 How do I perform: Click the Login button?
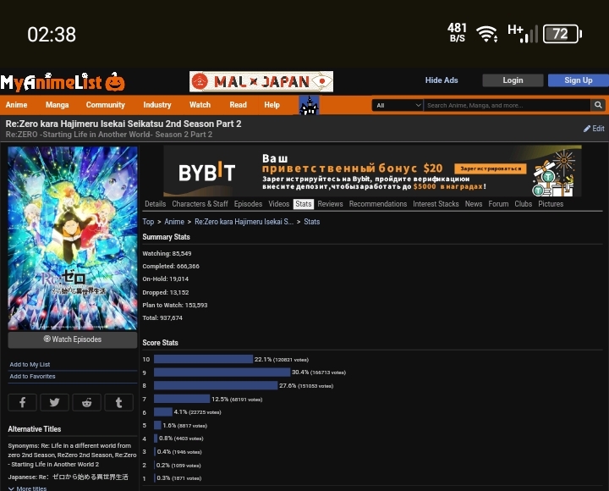point(513,80)
